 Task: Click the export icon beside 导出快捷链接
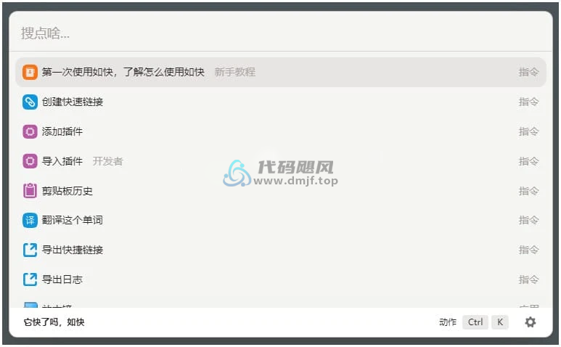click(x=30, y=250)
